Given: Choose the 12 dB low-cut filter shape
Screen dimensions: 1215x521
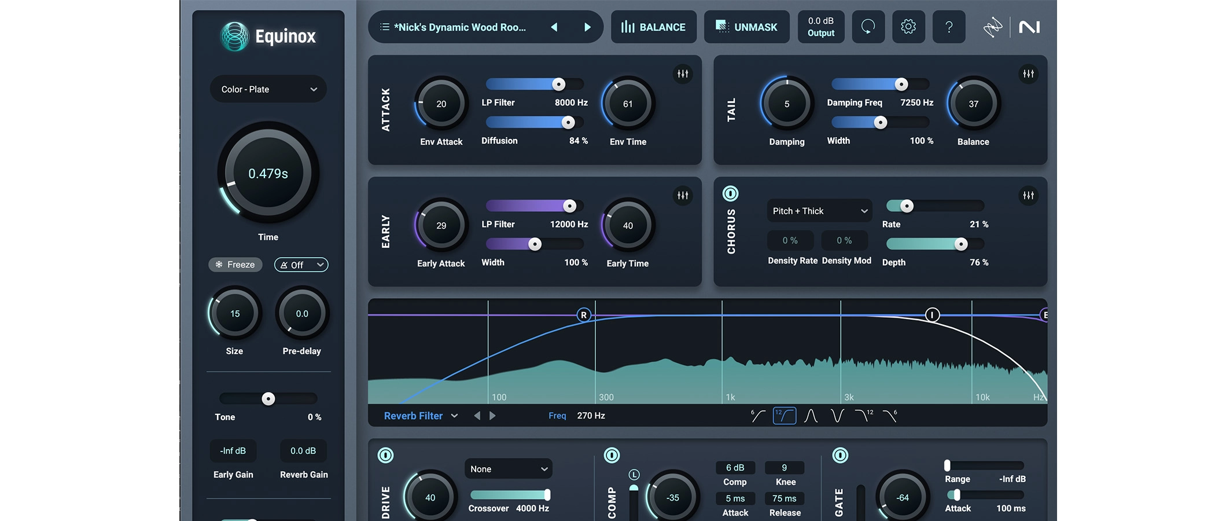Looking at the screenshot, I should (x=785, y=416).
